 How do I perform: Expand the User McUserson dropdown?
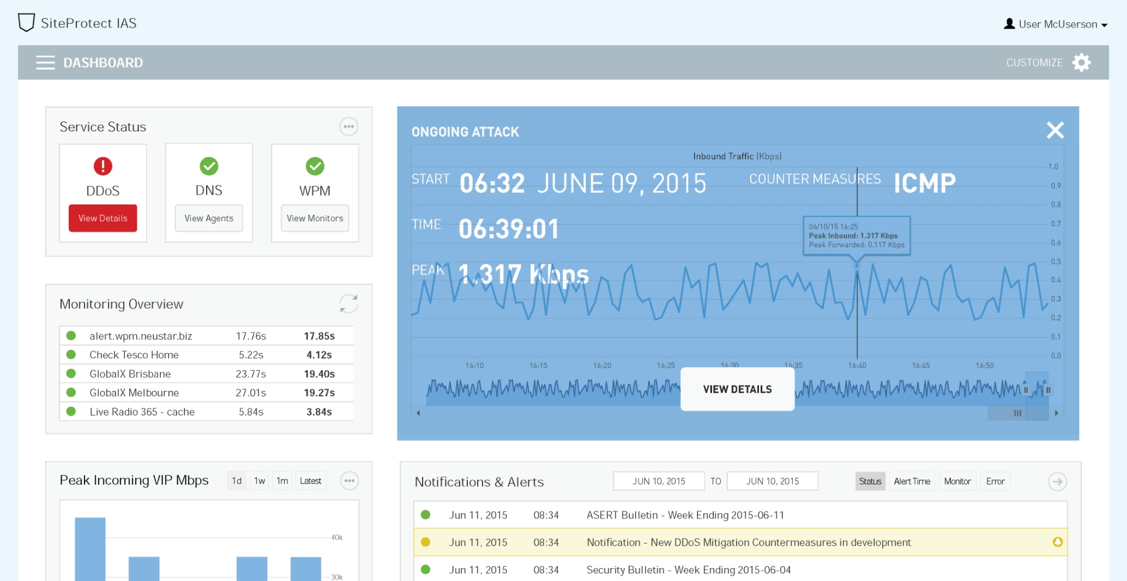(1055, 24)
